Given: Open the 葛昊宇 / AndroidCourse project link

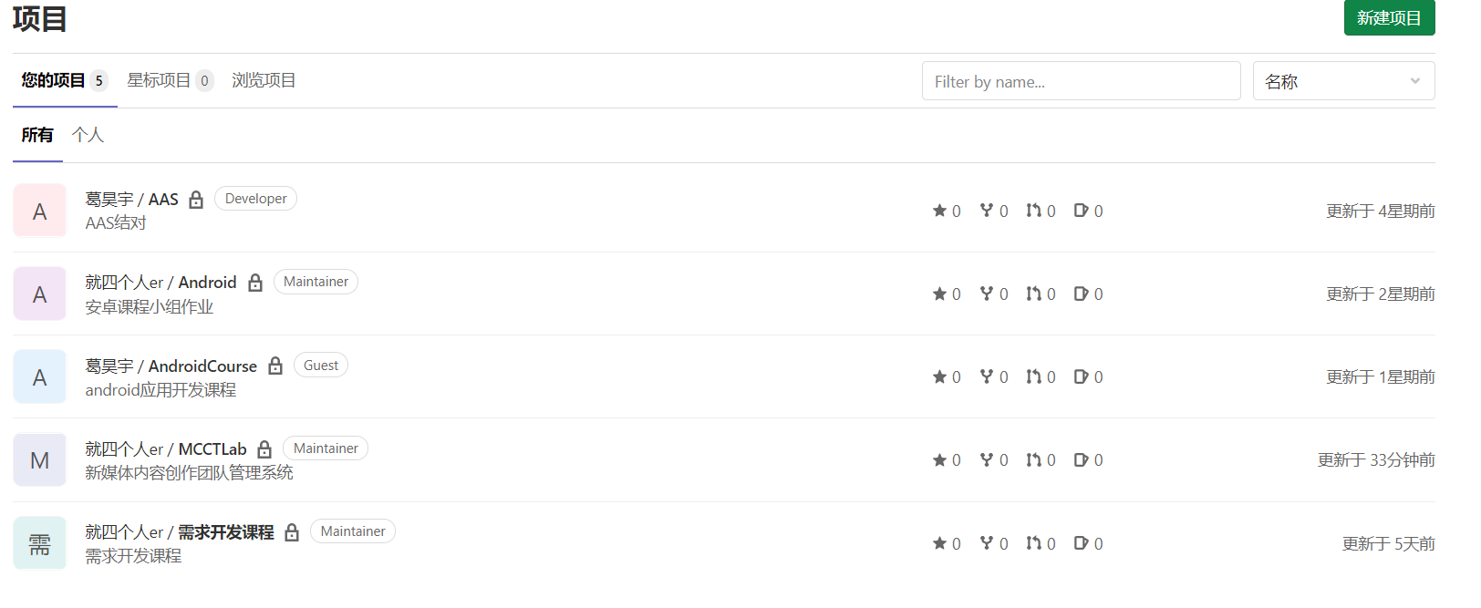Looking at the screenshot, I should (171, 366).
